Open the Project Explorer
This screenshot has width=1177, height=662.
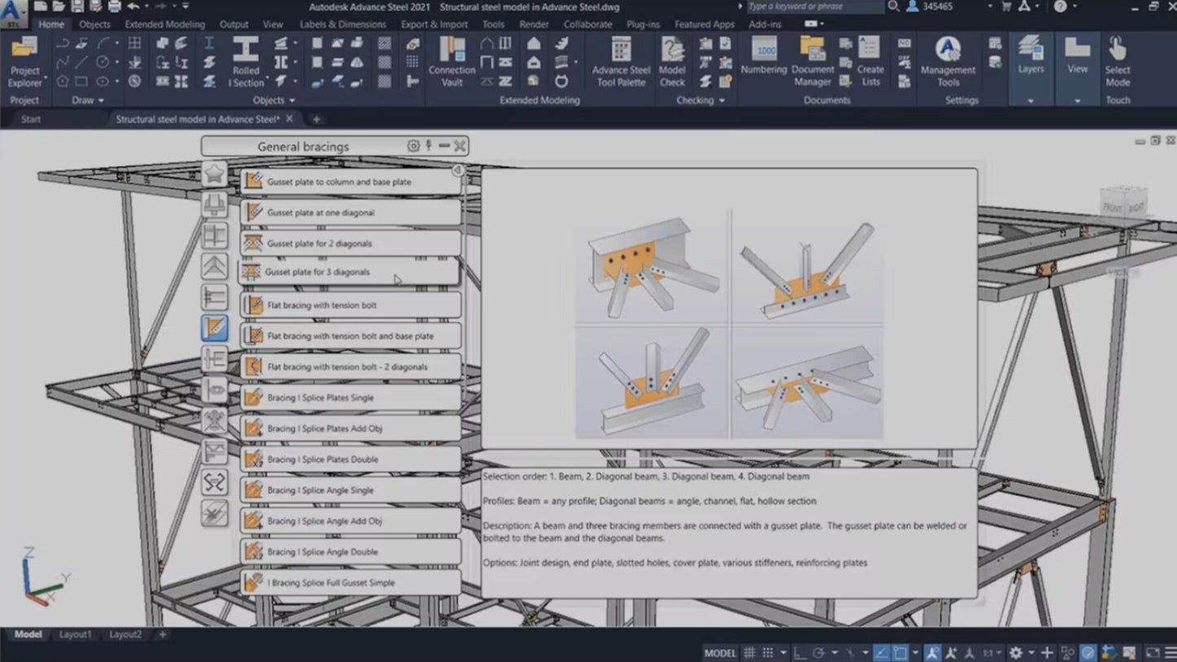click(x=24, y=63)
